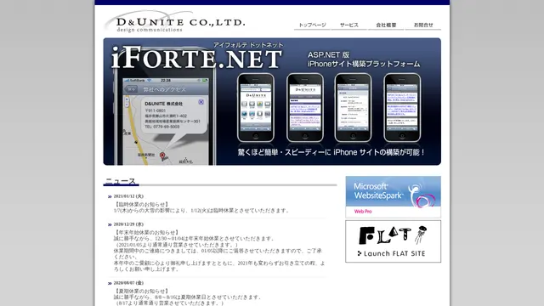The height and width of the screenshot is (306, 544).
Task: Open the お問合せ menu item
Action: pyautogui.click(x=423, y=25)
